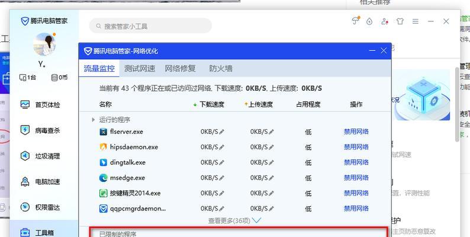Select the dingtalk.exe program name
This screenshot has height=237, width=470.
click(128, 162)
